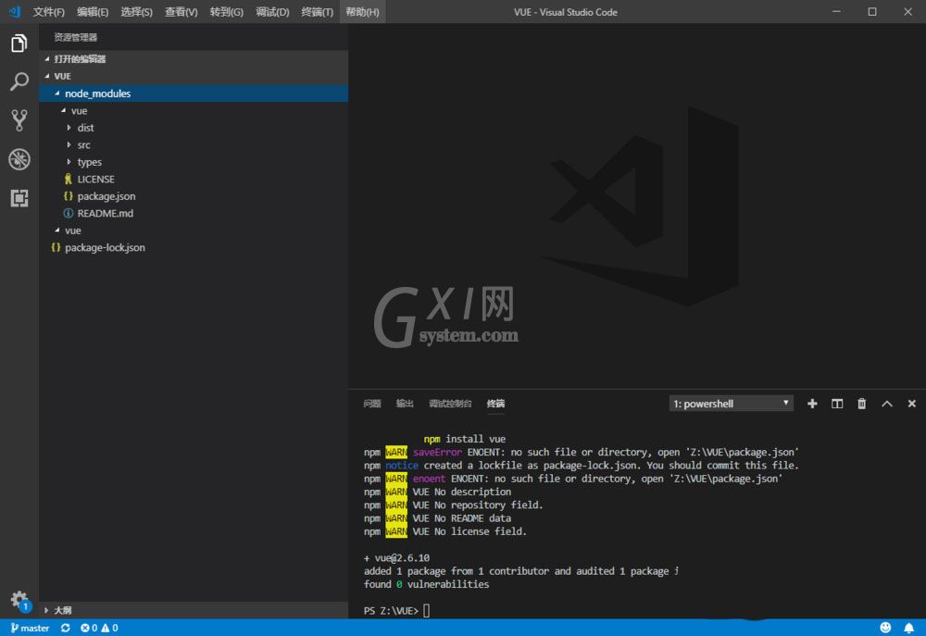Open README.md file
The image size is (926, 636).
[194, 213]
